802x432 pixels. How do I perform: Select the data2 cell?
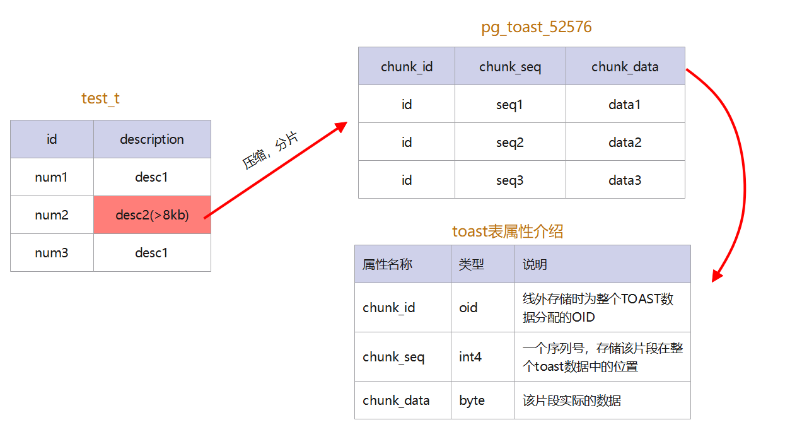point(625,142)
